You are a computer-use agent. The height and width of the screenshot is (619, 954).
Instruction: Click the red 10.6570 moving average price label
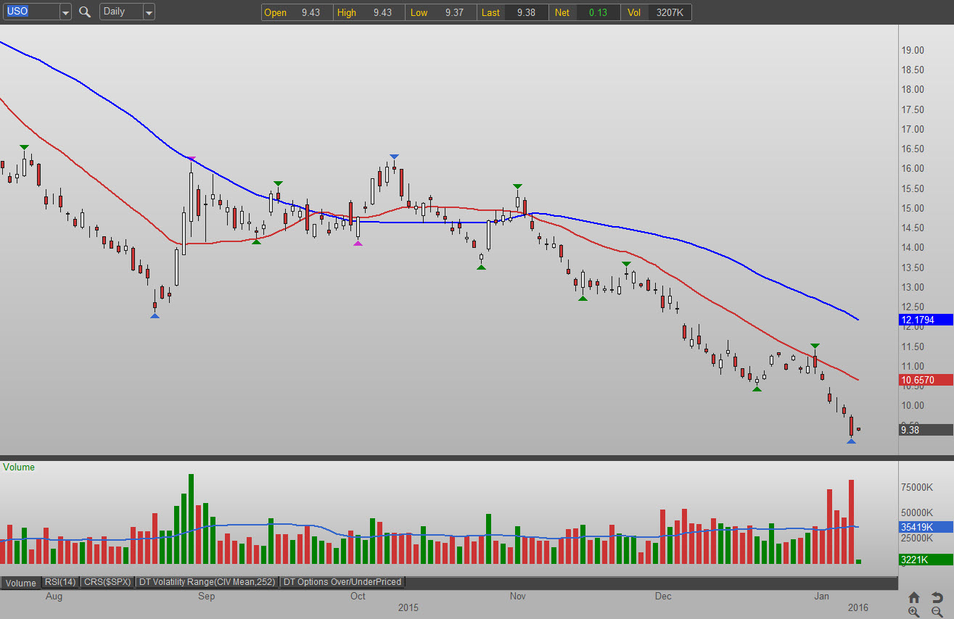(x=925, y=380)
